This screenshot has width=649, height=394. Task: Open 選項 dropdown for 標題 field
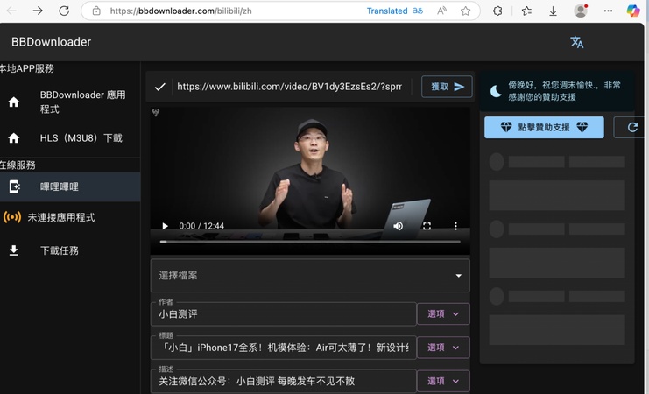[x=443, y=348]
